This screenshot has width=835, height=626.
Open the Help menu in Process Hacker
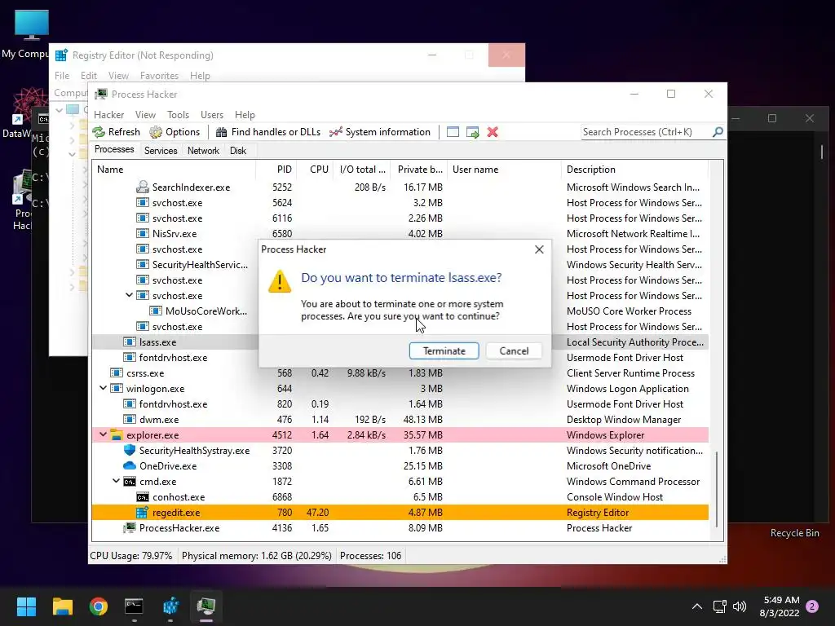pyautogui.click(x=245, y=114)
